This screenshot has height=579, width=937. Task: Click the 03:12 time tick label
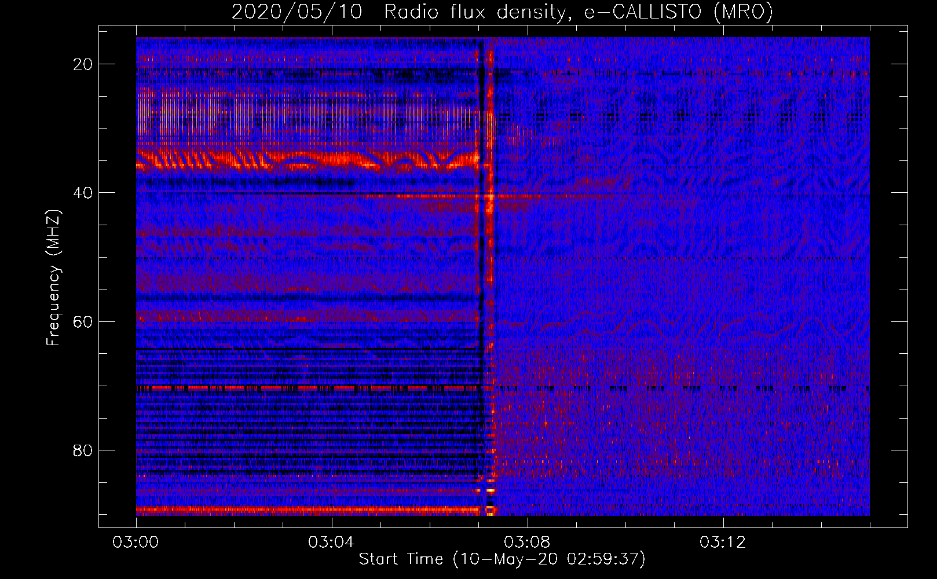(x=723, y=543)
